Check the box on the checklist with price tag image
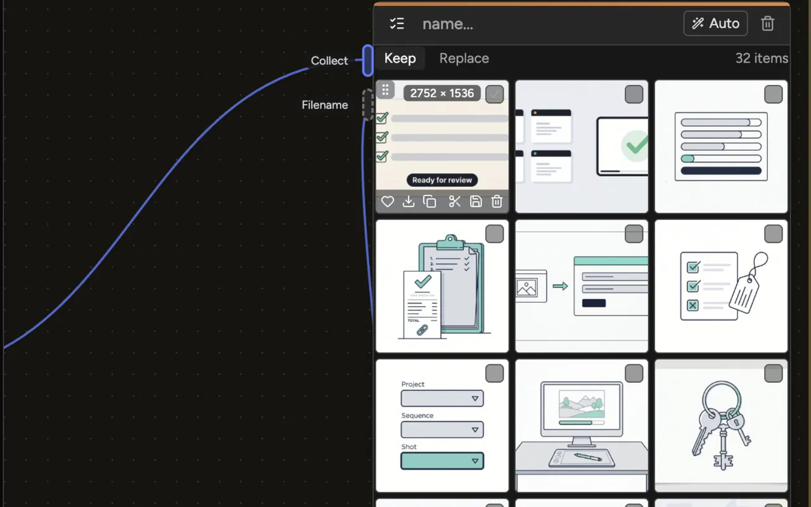This screenshot has width=811, height=507. 774,234
